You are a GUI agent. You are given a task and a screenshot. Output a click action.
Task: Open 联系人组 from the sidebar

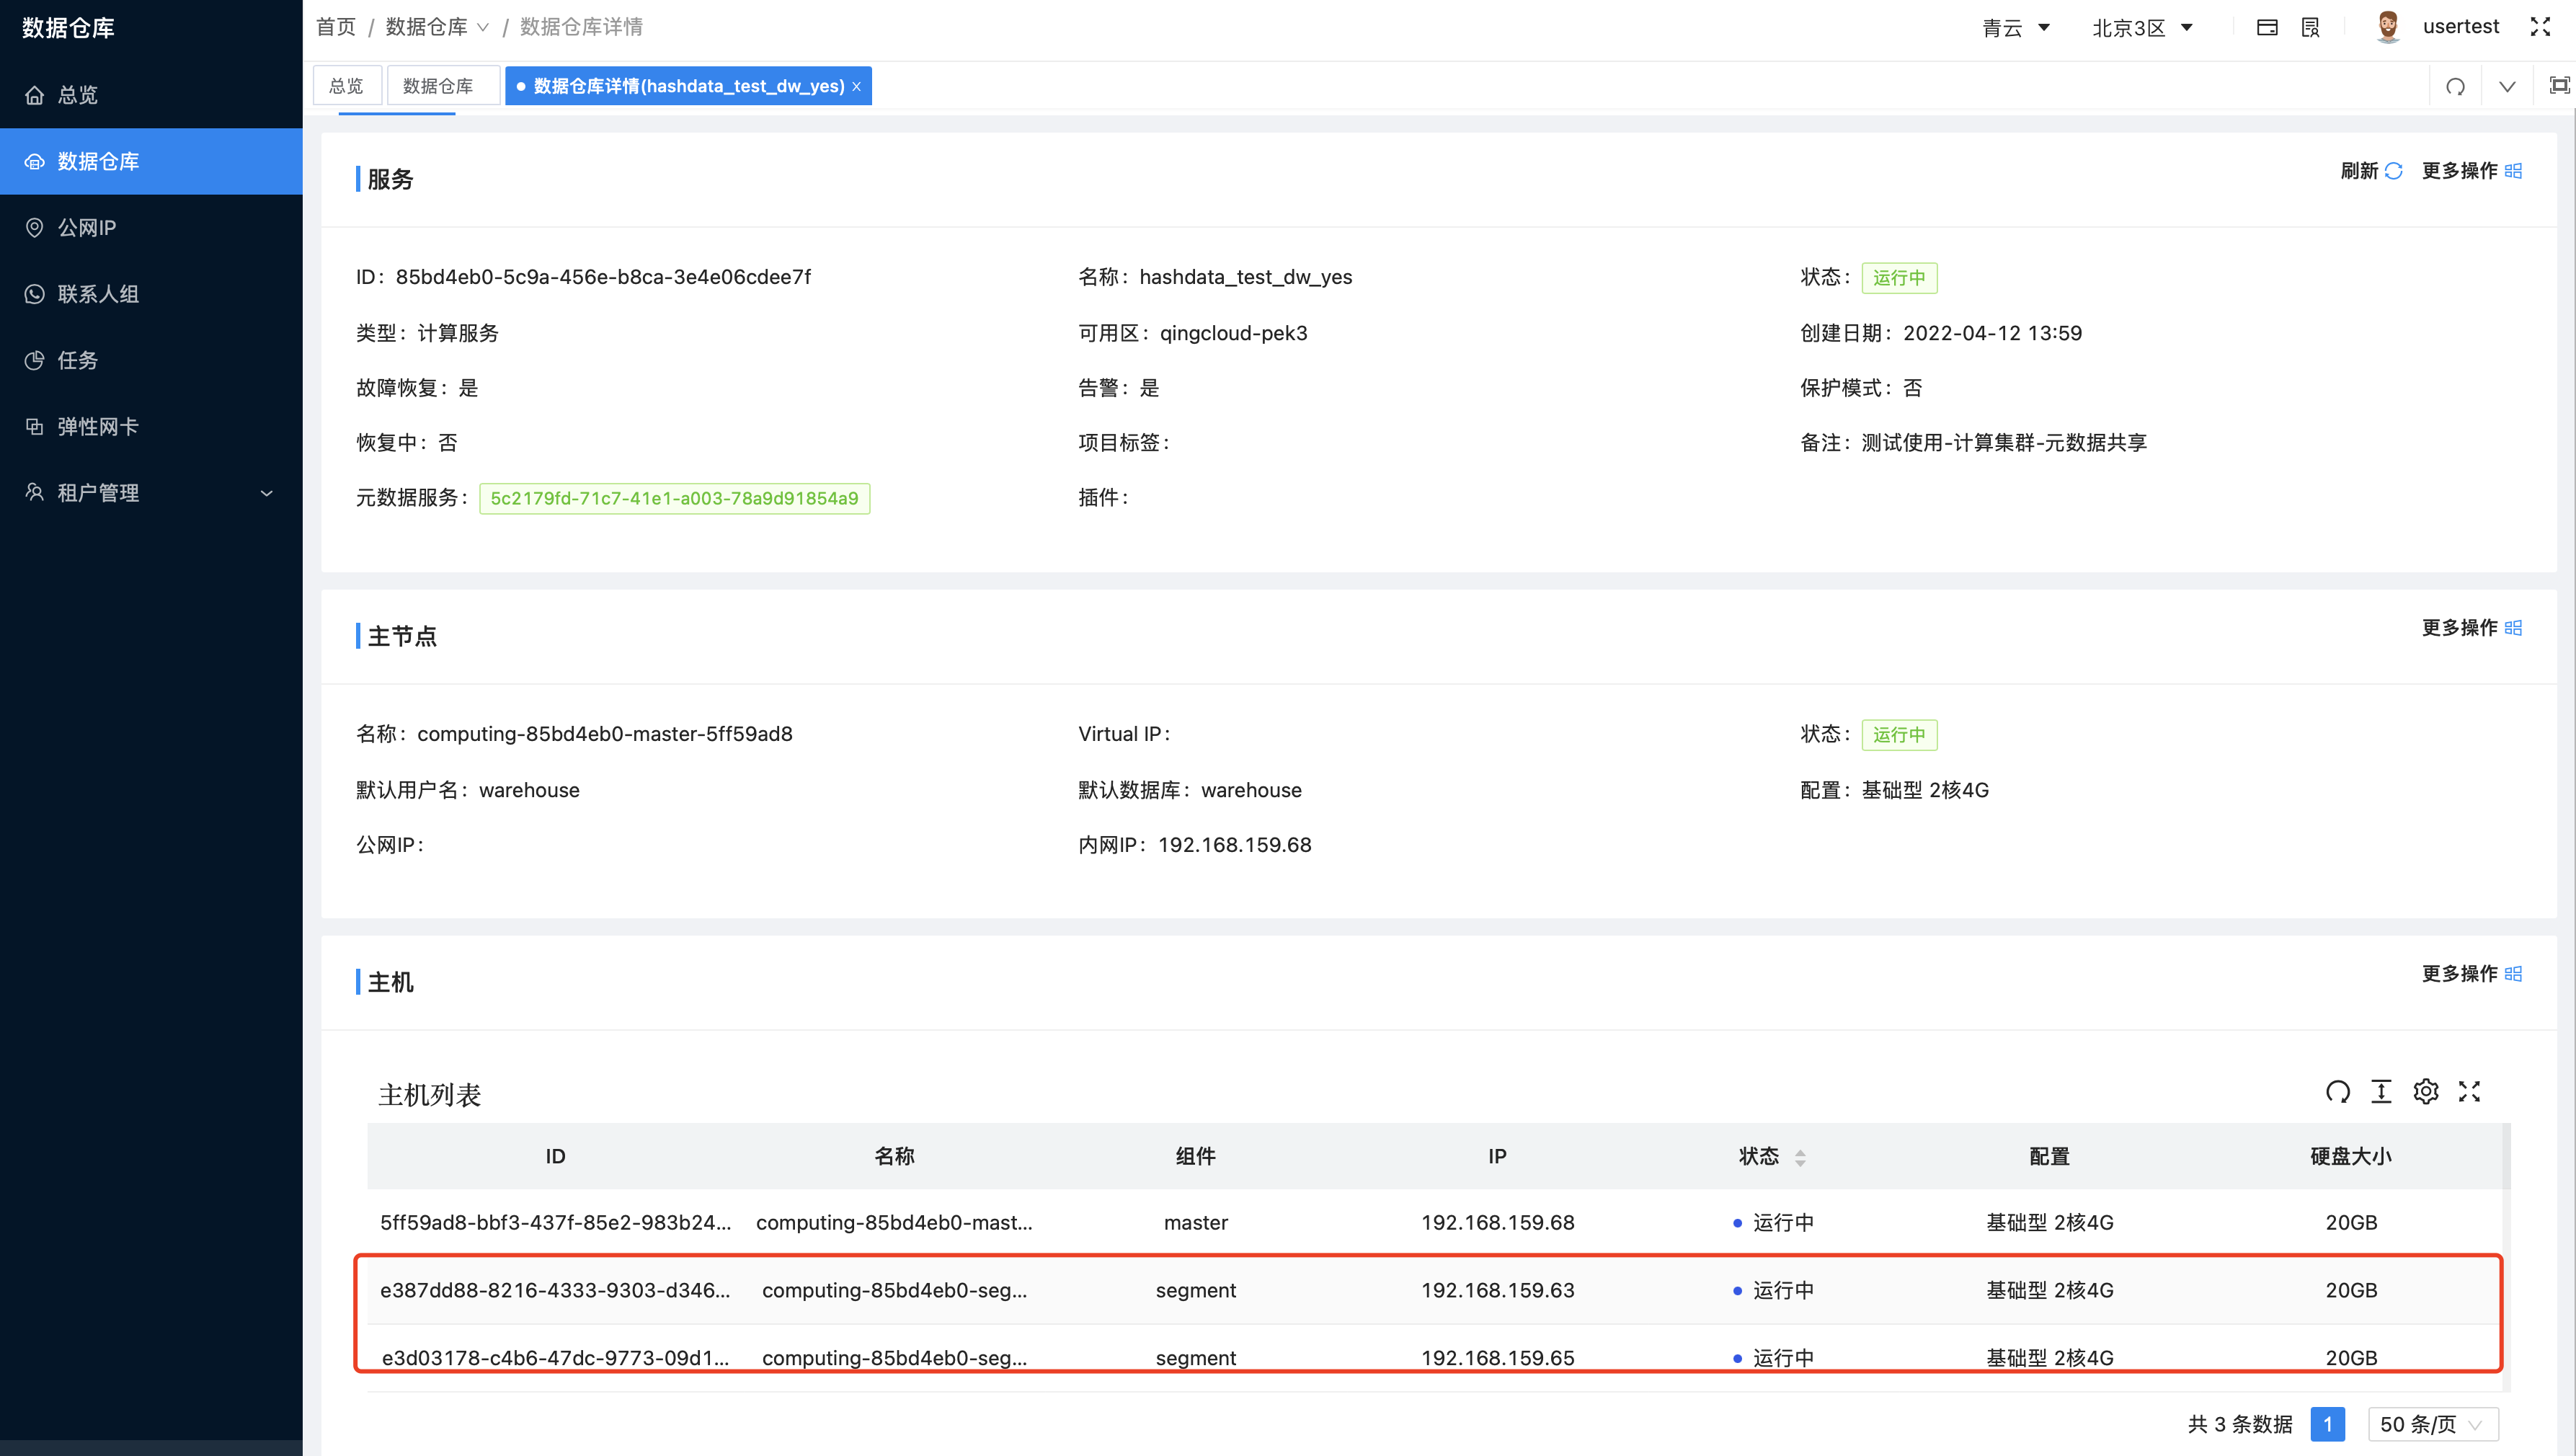pyautogui.click(x=99, y=294)
